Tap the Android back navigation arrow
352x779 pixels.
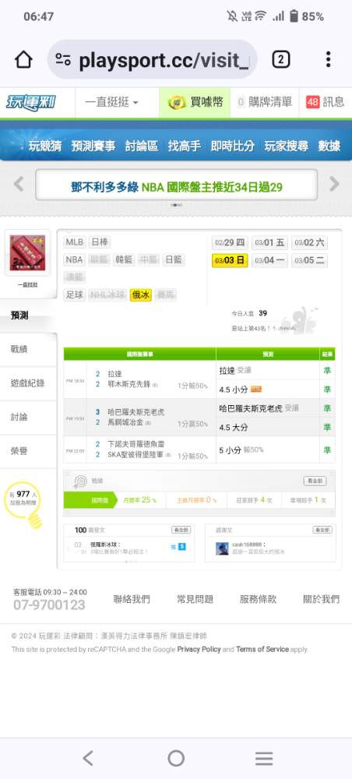pyautogui.click(x=88, y=758)
